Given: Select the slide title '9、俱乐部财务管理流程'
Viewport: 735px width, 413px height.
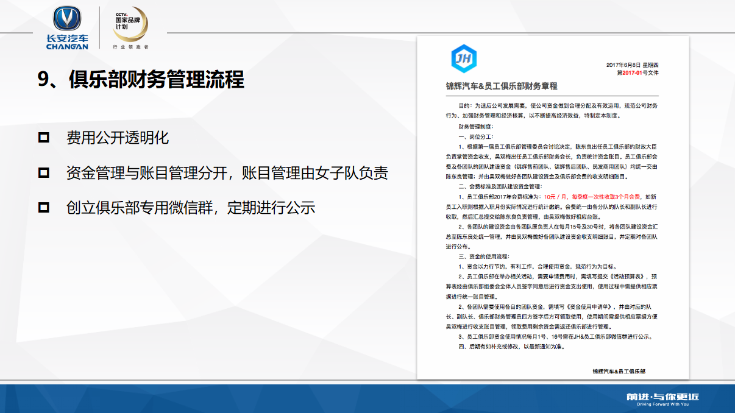Looking at the screenshot, I should [141, 80].
